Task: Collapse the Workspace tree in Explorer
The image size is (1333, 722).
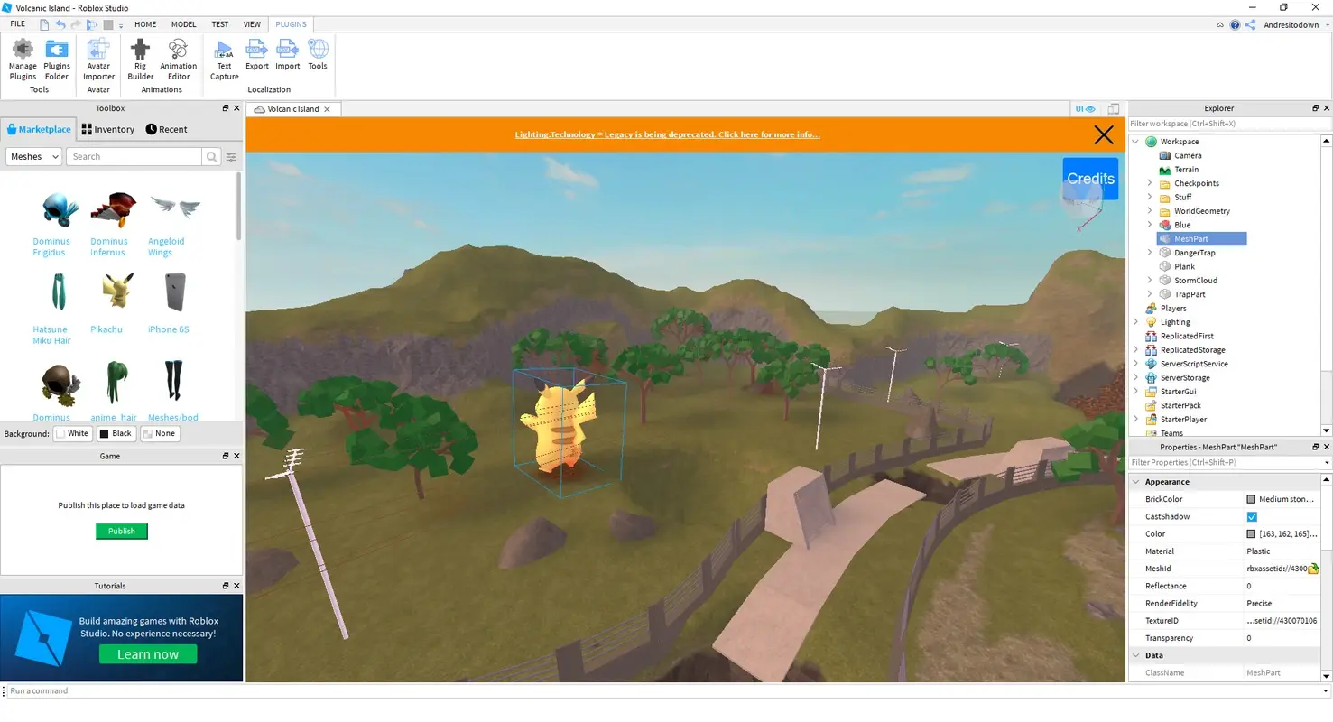Action: pyautogui.click(x=1135, y=141)
